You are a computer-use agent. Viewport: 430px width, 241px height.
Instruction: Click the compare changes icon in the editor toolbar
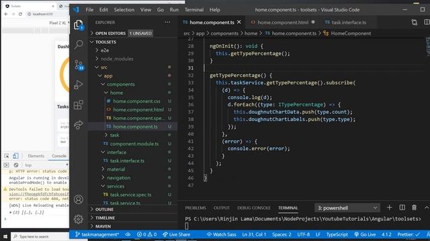414,22
